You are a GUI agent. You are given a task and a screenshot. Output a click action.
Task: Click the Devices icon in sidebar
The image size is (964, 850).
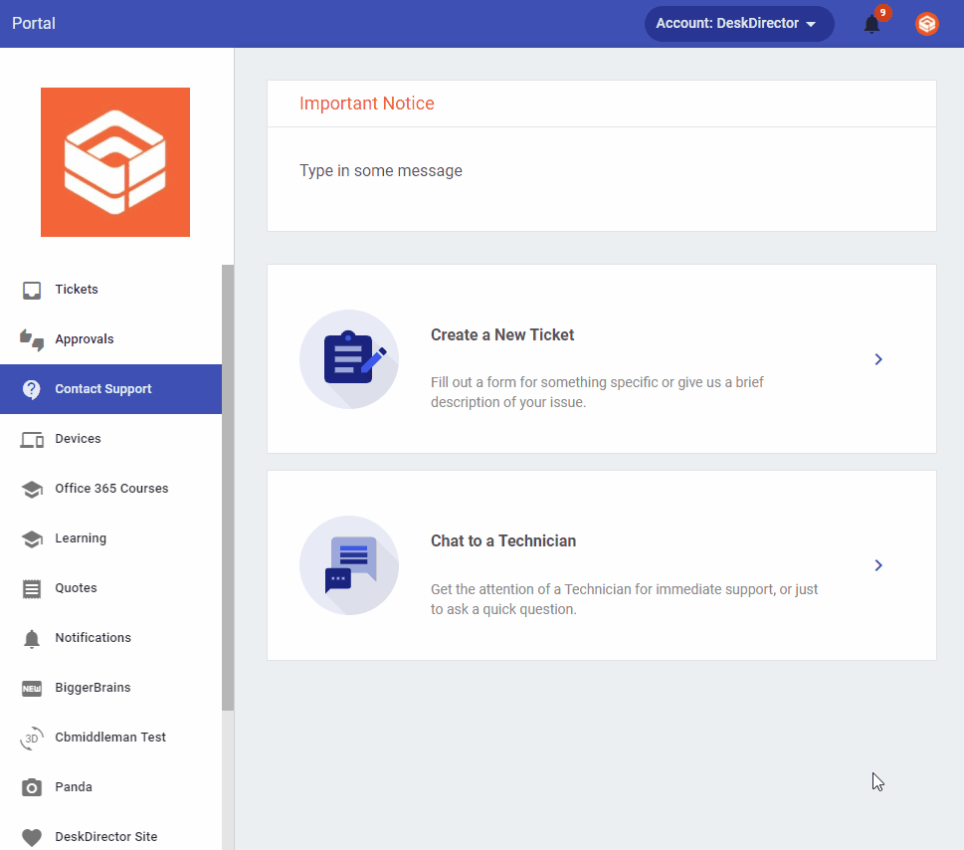32,440
